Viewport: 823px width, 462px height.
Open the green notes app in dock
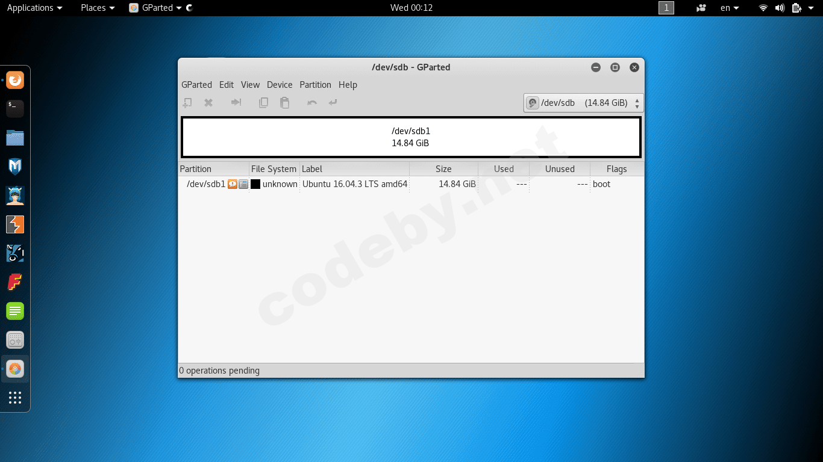coord(15,311)
